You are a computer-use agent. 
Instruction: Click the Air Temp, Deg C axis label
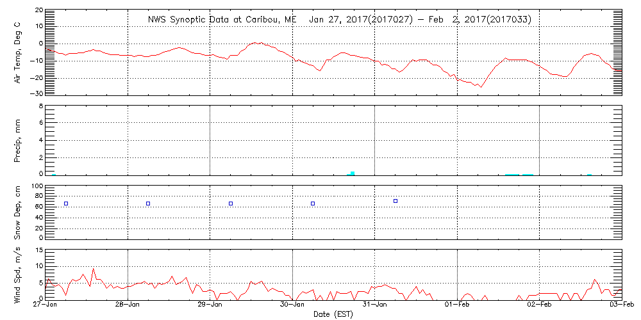17,53
